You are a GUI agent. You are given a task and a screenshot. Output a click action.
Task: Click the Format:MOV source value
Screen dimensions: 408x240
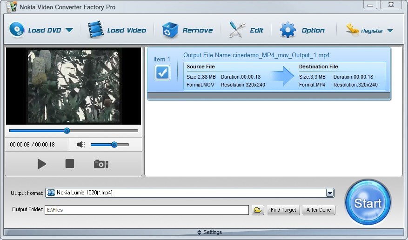[x=201, y=85]
